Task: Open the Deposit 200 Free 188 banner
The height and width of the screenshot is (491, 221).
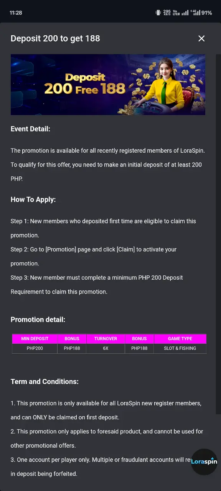Action: (x=108, y=84)
